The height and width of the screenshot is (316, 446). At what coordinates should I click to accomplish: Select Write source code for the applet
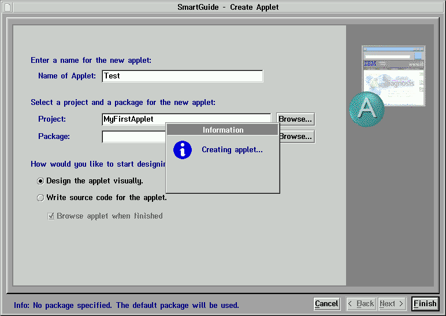coord(40,198)
